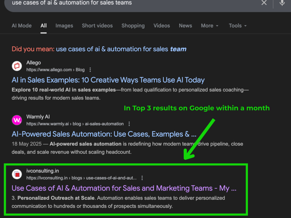Viewport: 291px width, 218px height.
Task: Switch to the AI Mode tab
Action: click(x=22, y=26)
